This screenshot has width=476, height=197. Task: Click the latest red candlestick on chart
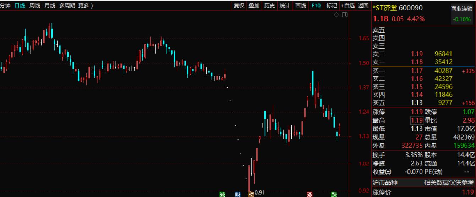pos(340,130)
